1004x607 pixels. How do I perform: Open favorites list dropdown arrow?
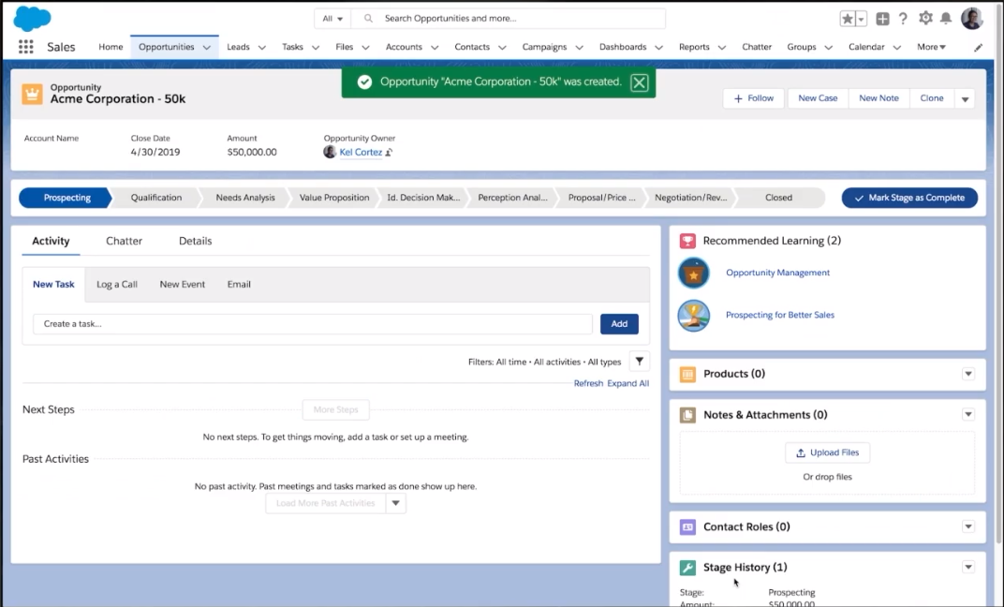coord(862,19)
